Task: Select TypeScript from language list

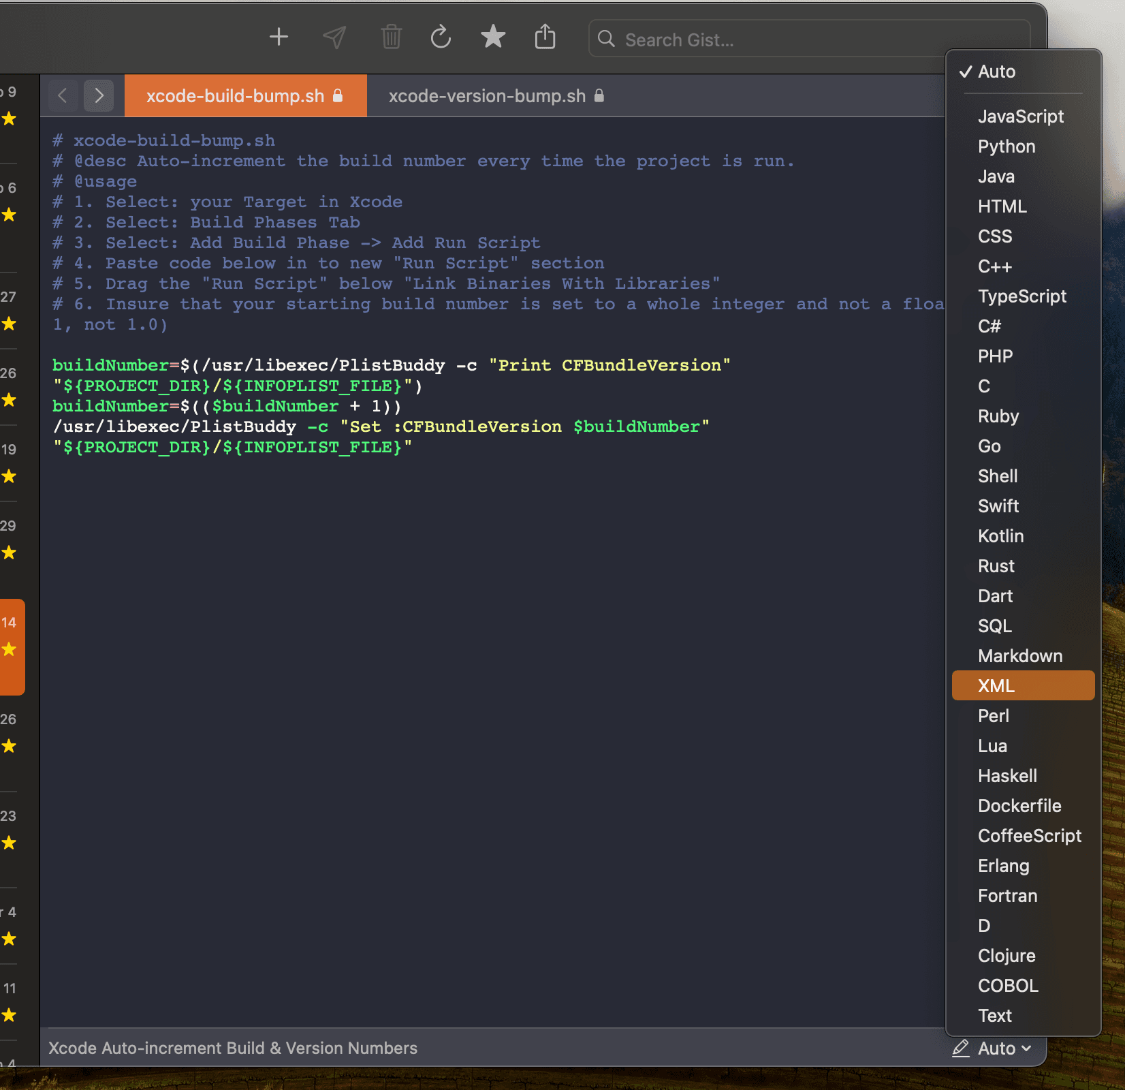Action: tap(1023, 296)
